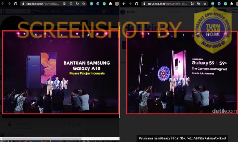Screen dimensions: 238x142
Task: Click the lock icon beside inet.detik.com URL
Action: point(144,4)
